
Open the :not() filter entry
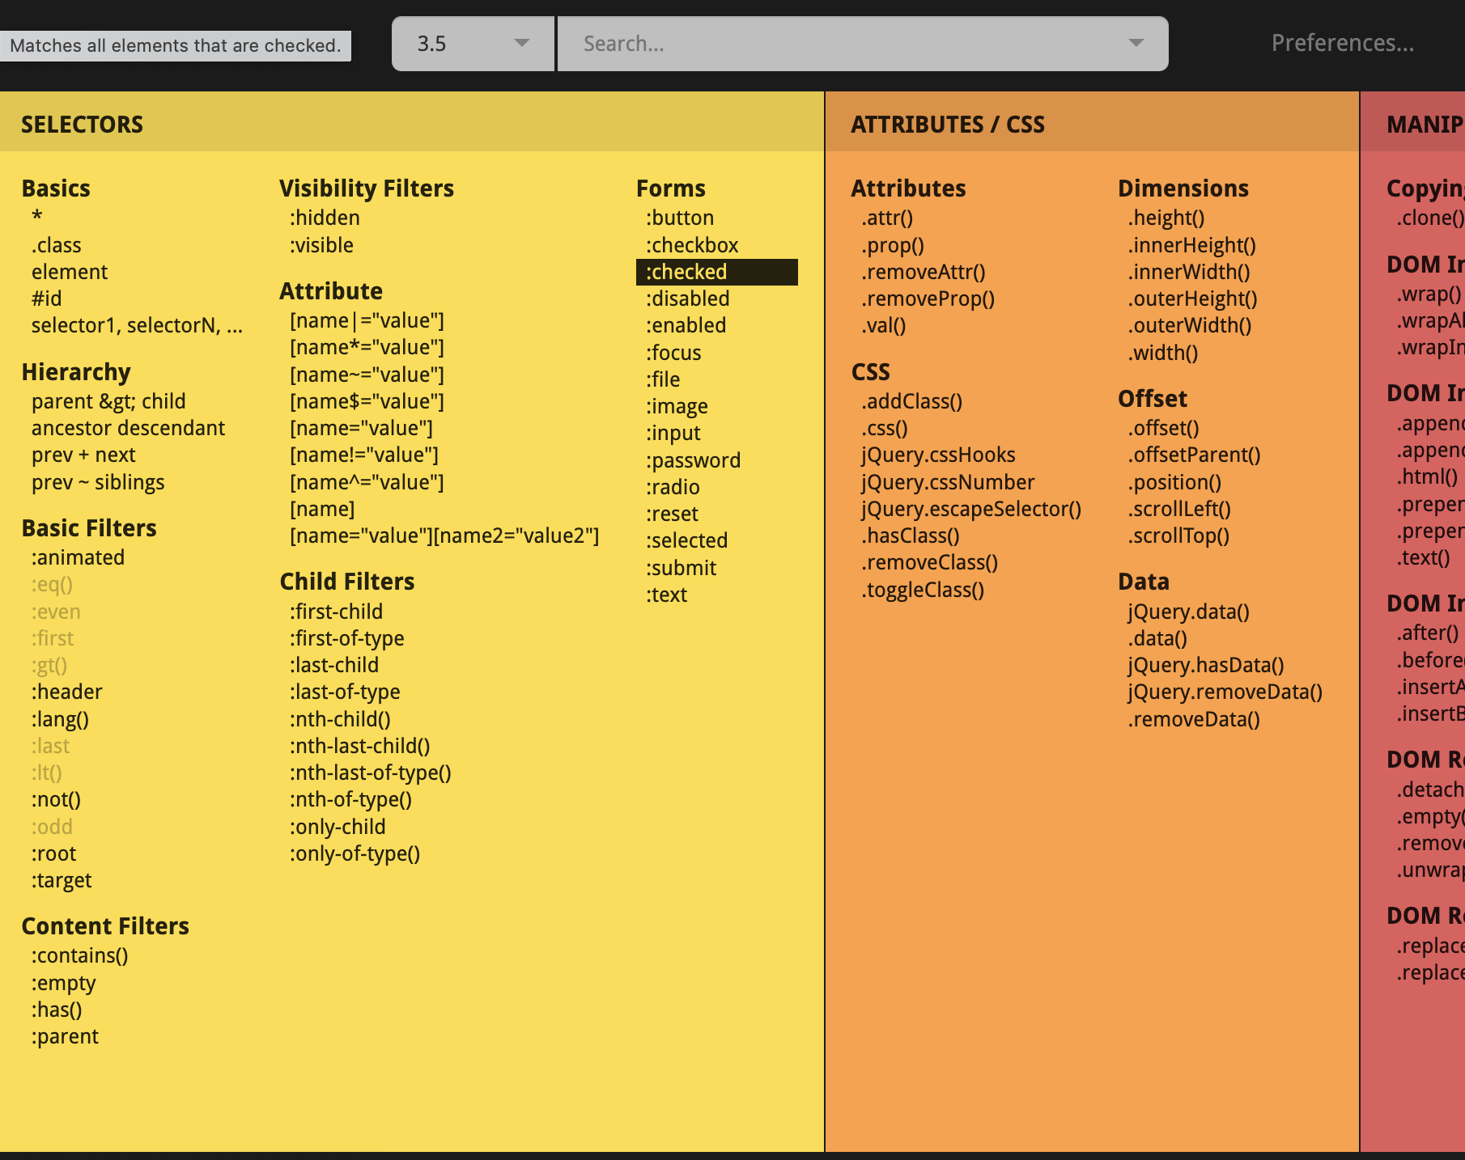point(56,799)
